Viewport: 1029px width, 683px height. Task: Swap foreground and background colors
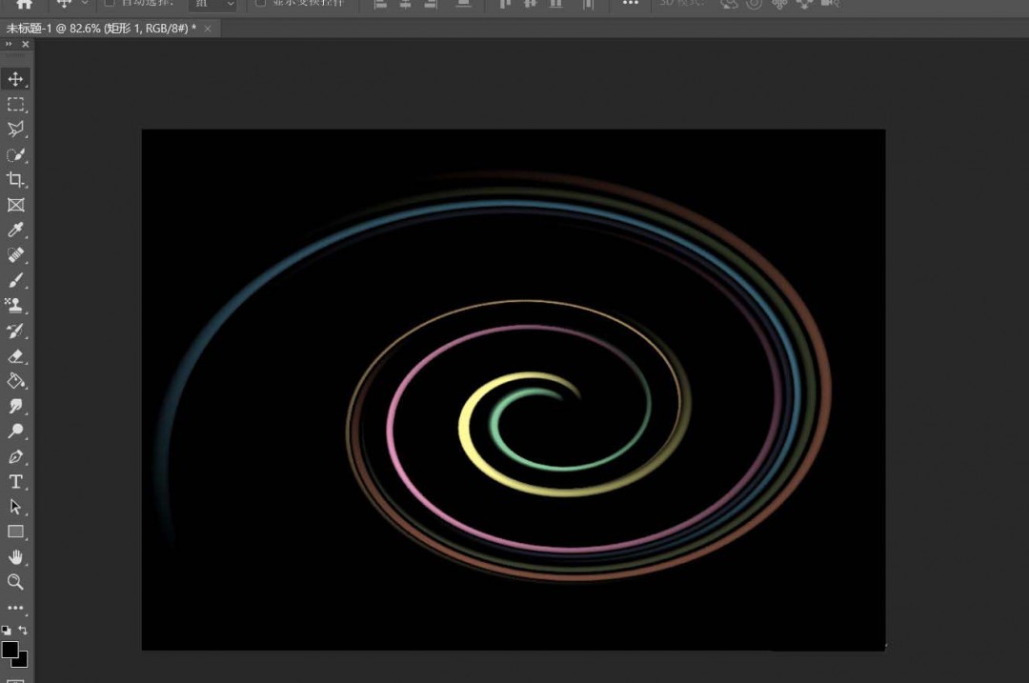tap(24, 631)
